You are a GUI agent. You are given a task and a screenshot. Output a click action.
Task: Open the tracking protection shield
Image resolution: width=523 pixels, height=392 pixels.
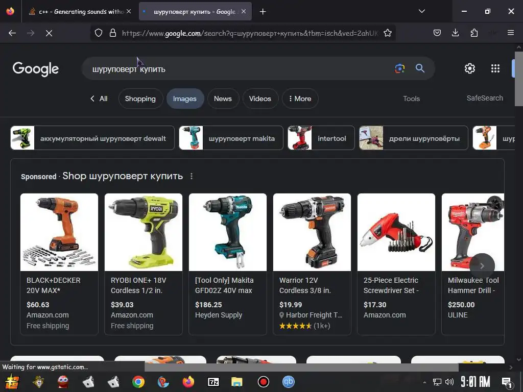point(99,33)
